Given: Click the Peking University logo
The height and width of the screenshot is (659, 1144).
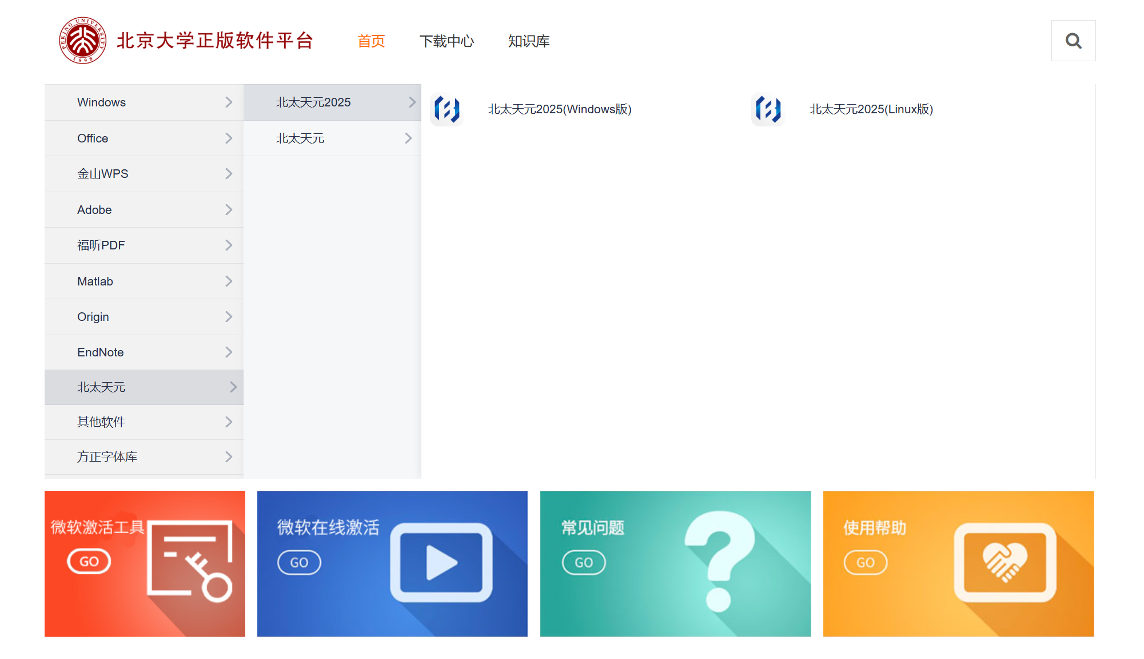Looking at the screenshot, I should 82,40.
